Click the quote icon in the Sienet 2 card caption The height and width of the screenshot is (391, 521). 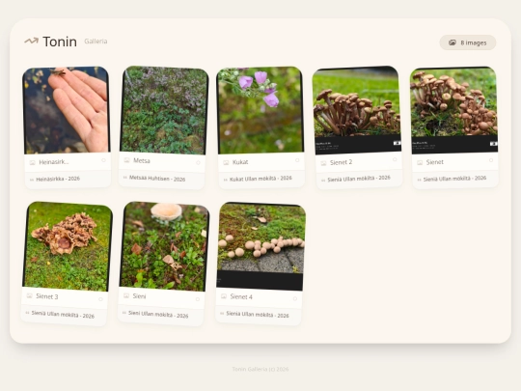[323, 181]
